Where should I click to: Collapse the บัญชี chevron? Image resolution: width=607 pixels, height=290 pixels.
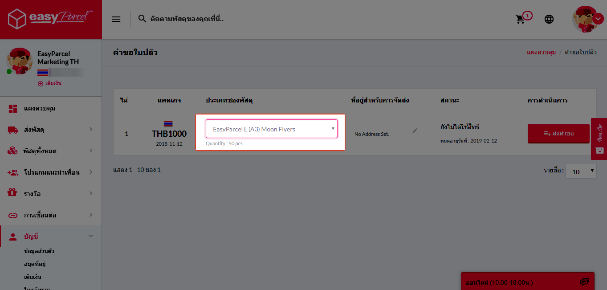coord(91,236)
